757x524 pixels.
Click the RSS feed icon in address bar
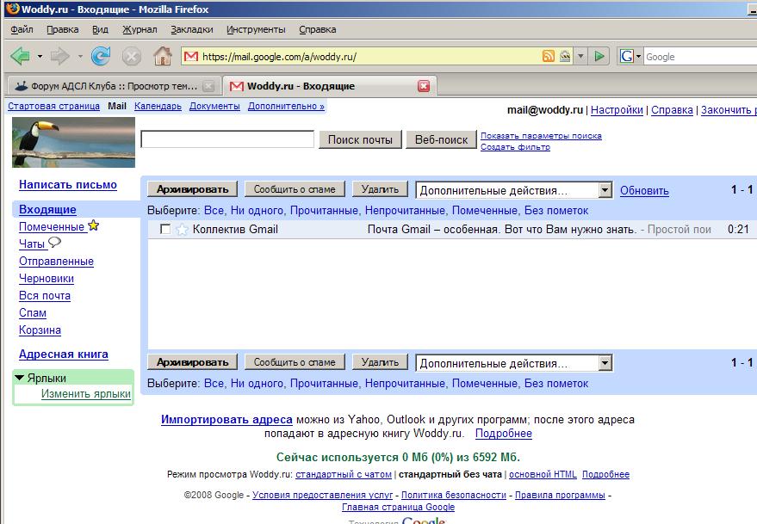coord(549,57)
